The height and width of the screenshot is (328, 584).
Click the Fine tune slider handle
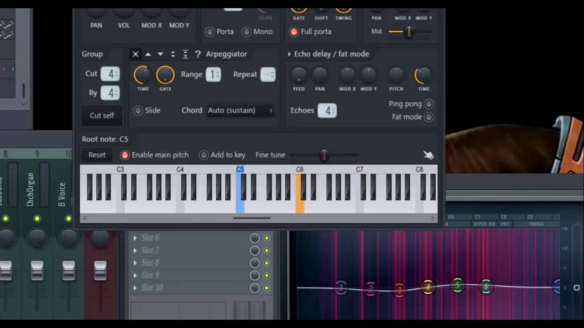324,155
